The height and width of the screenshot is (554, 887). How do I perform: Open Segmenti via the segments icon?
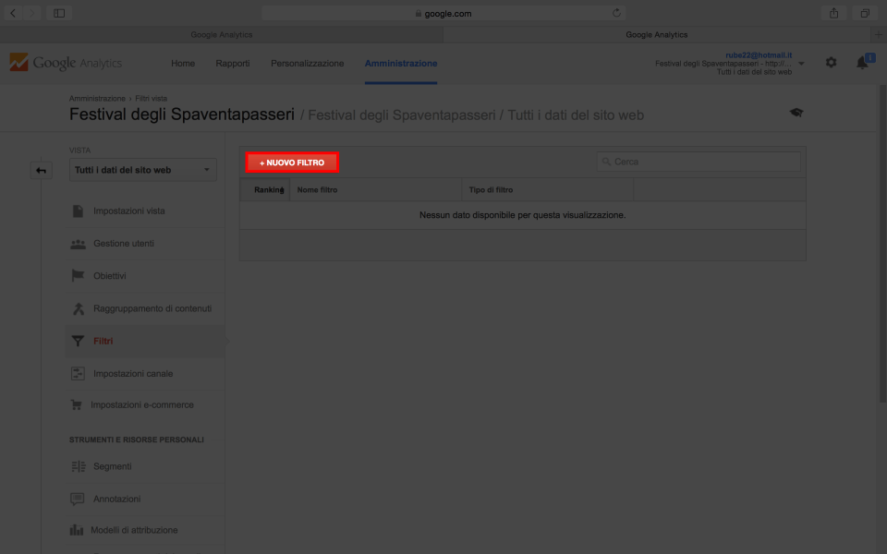click(79, 466)
